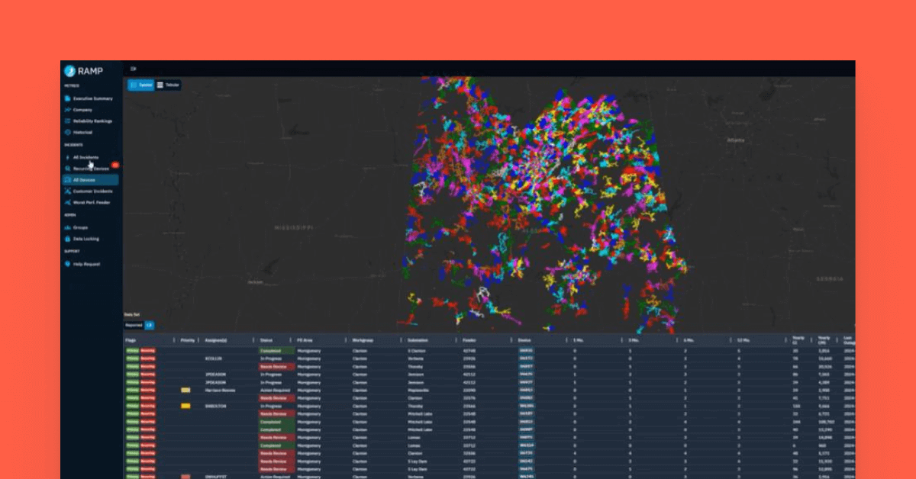Open the Device column menu handle
Viewport: 916px width, 479px height.
[566, 340]
